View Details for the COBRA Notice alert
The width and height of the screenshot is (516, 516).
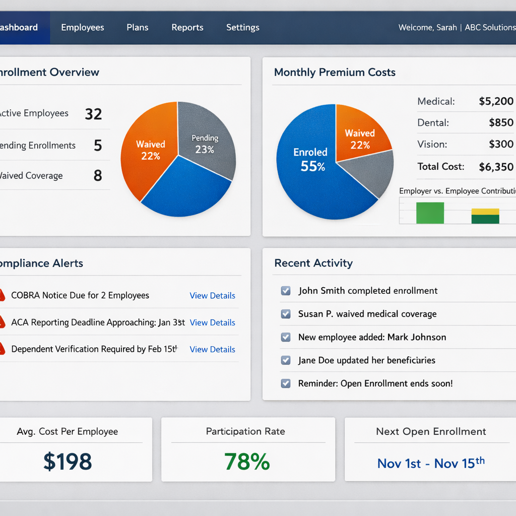pos(212,296)
